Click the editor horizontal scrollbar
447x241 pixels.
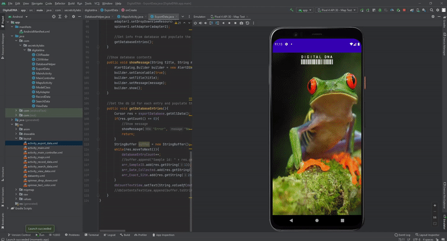click(x=112, y=230)
